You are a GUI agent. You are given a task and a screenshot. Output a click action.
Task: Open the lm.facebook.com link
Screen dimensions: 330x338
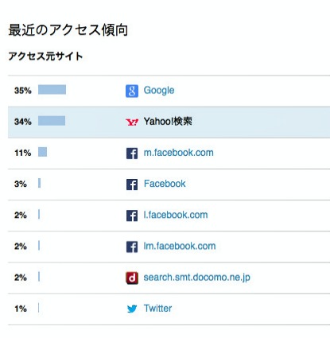[180, 246]
